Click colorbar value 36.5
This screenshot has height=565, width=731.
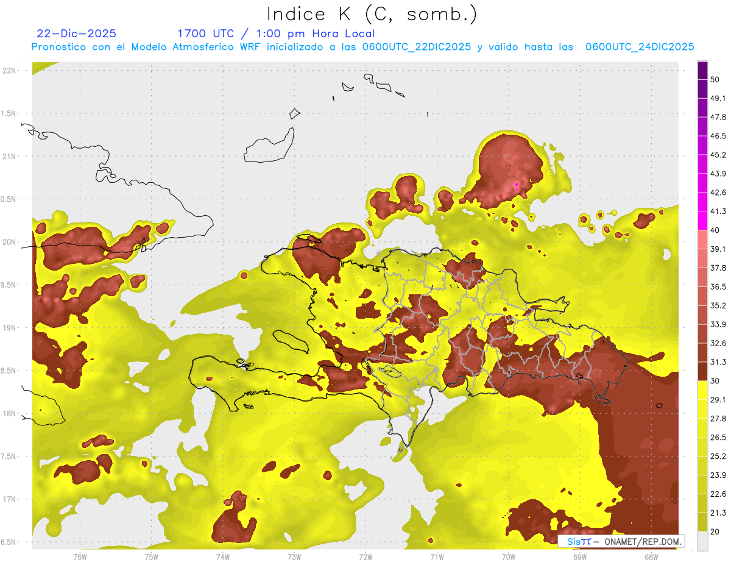(718, 286)
